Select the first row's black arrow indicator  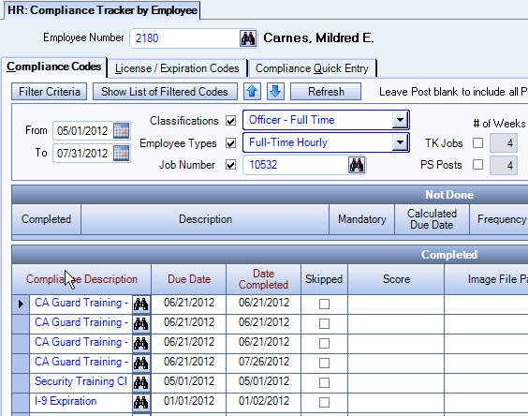[21, 305]
